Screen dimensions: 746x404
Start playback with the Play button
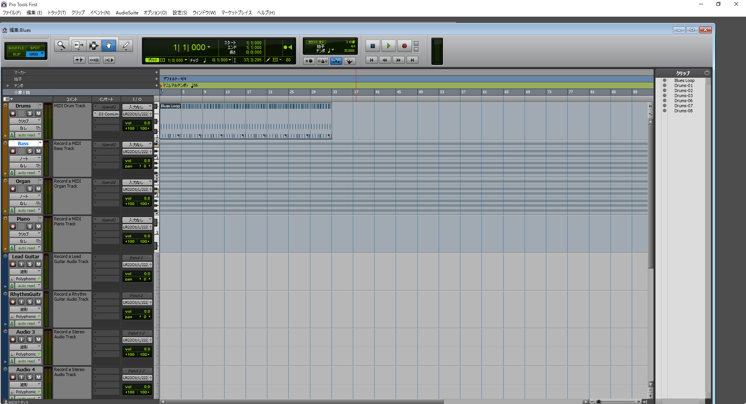(388, 46)
